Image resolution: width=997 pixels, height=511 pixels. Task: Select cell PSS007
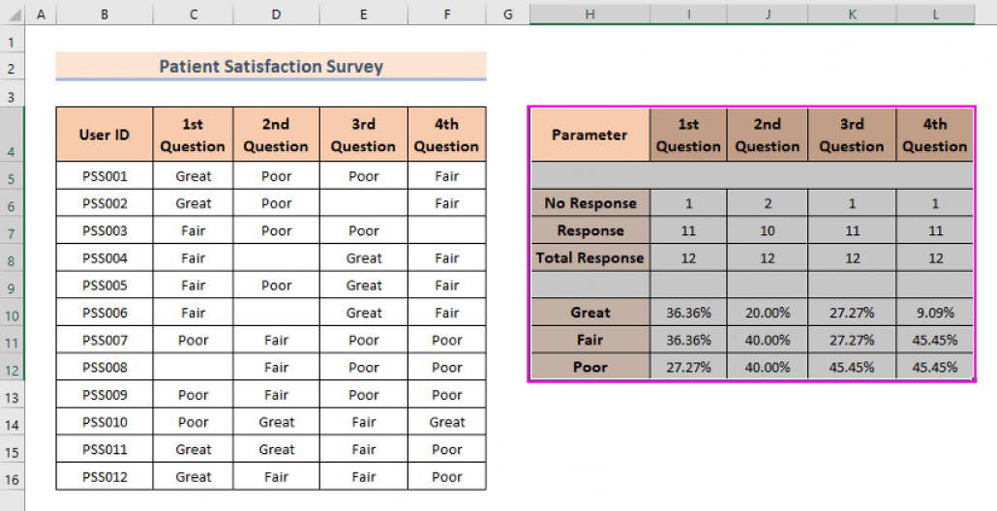tap(105, 340)
